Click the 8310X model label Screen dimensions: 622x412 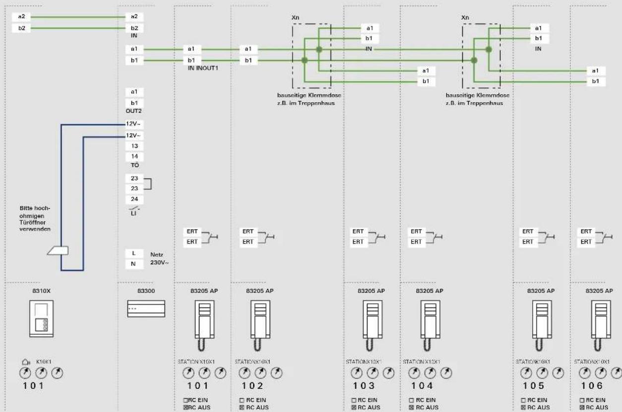point(41,291)
